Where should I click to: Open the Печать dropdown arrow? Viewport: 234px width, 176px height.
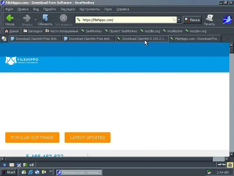click(218, 20)
